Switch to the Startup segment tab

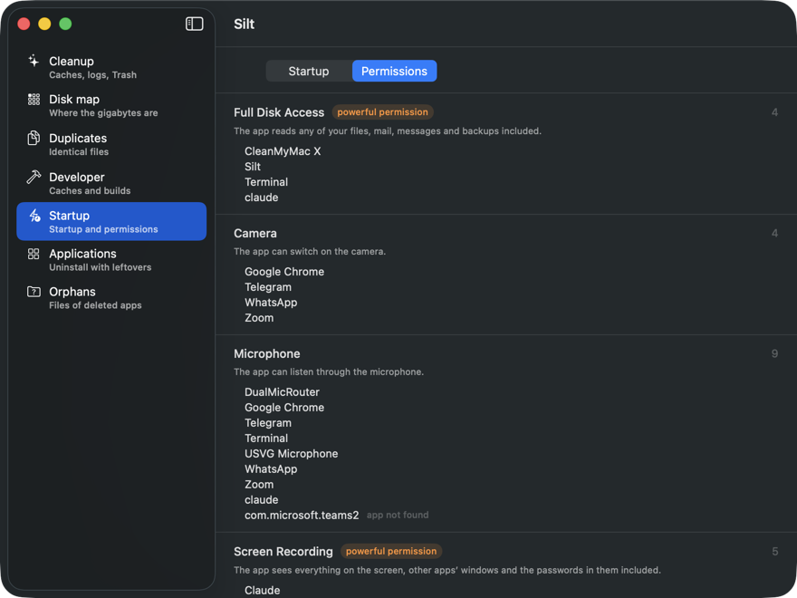309,71
